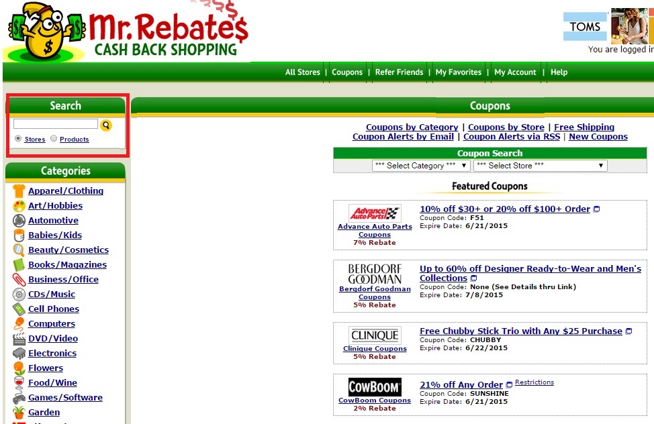Open the Apparel/Clothing category link
The height and width of the screenshot is (424, 654).
click(x=66, y=191)
